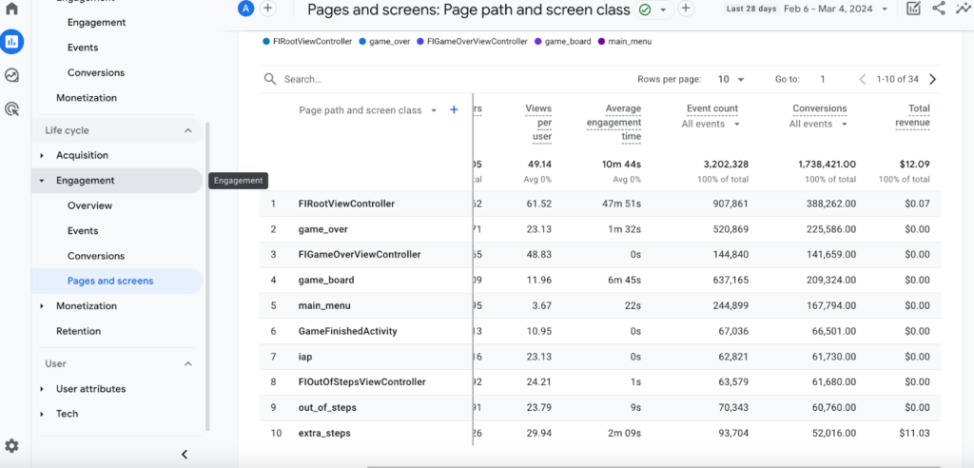Open Conversions All events dropdown
This screenshot has height=468, width=974.
[818, 124]
